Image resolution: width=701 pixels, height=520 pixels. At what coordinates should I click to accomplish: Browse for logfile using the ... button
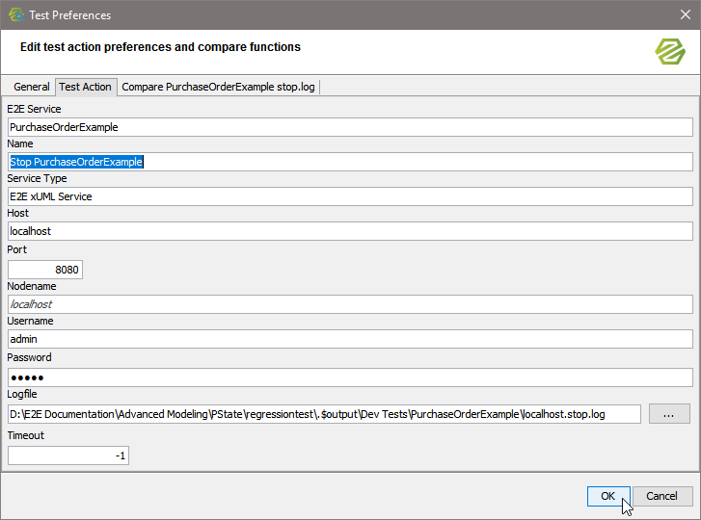click(669, 414)
